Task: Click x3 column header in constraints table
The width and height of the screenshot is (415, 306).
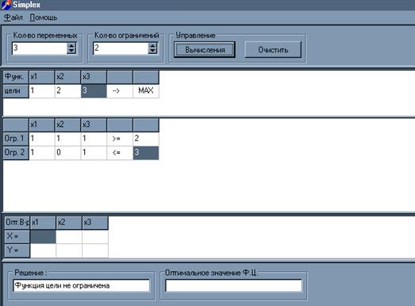Action: click(94, 124)
